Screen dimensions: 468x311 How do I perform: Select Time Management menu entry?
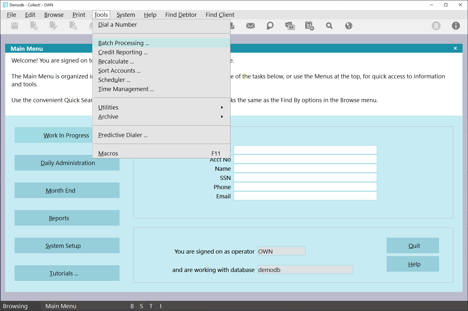pyautogui.click(x=161, y=89)
